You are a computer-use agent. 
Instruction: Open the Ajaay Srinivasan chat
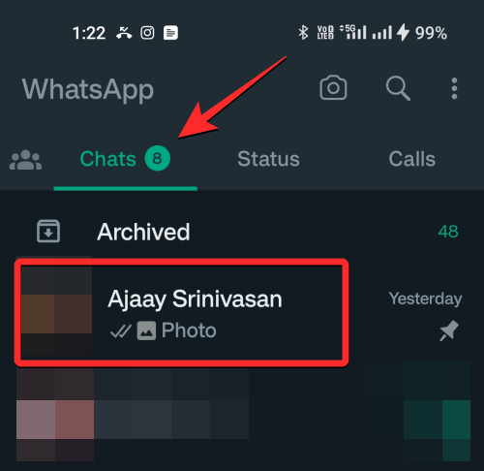tap(242, 312)
